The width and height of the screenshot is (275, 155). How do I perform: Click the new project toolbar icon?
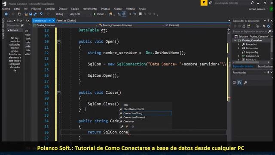click(x=19, y=14)
